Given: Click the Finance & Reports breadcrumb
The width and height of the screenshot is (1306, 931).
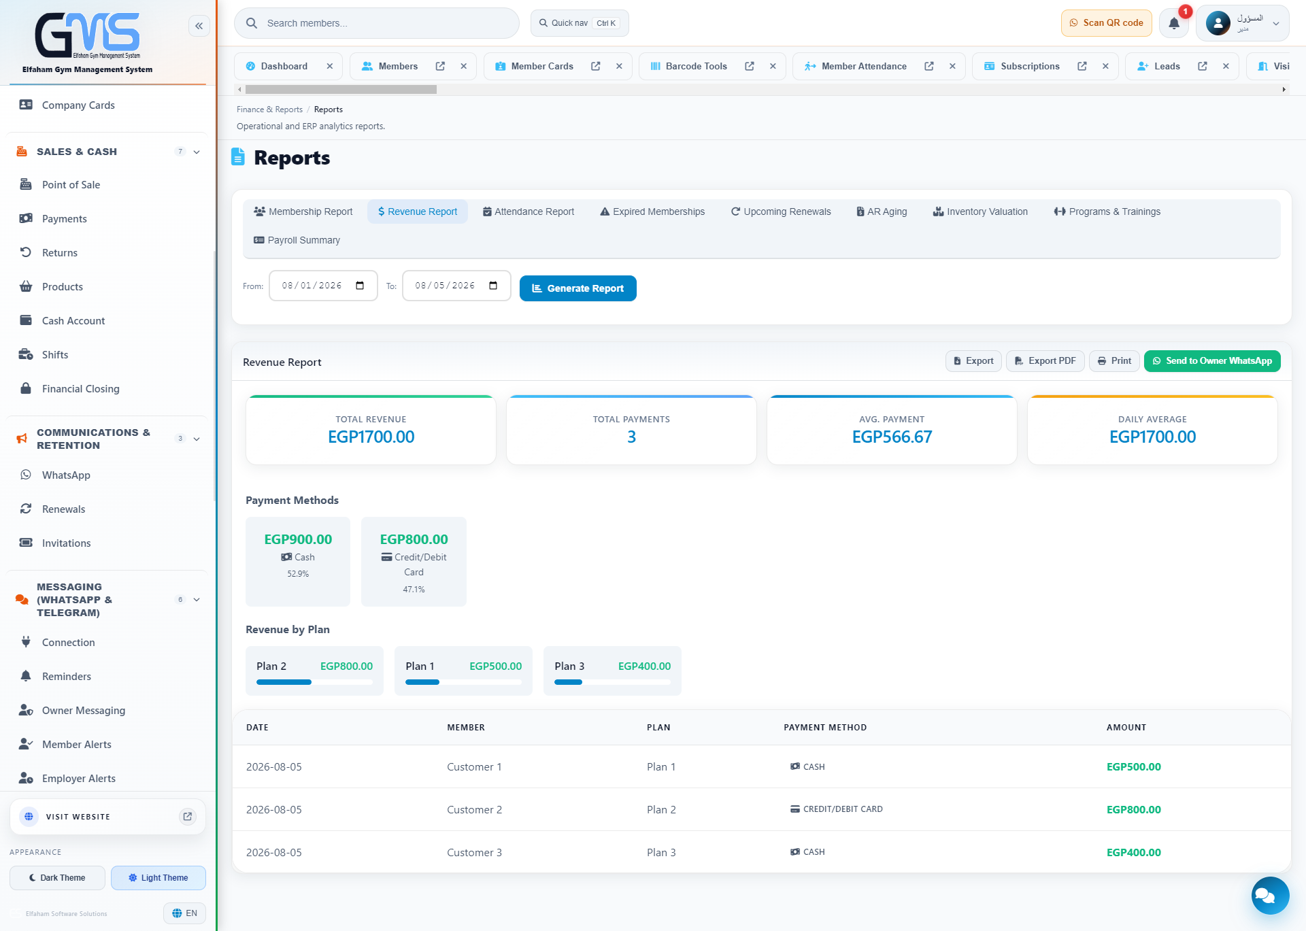Looking at the screenshot, I should pos(269,109).
